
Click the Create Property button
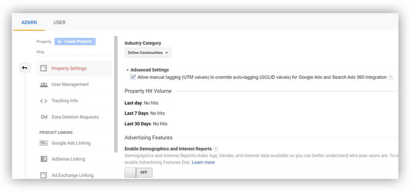(x=75, y=42)
